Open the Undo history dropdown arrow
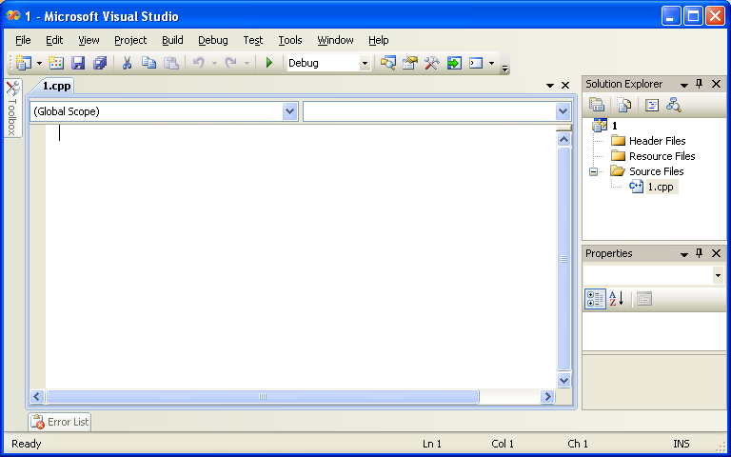Screen dimensions: 731x457 [214, 63]
